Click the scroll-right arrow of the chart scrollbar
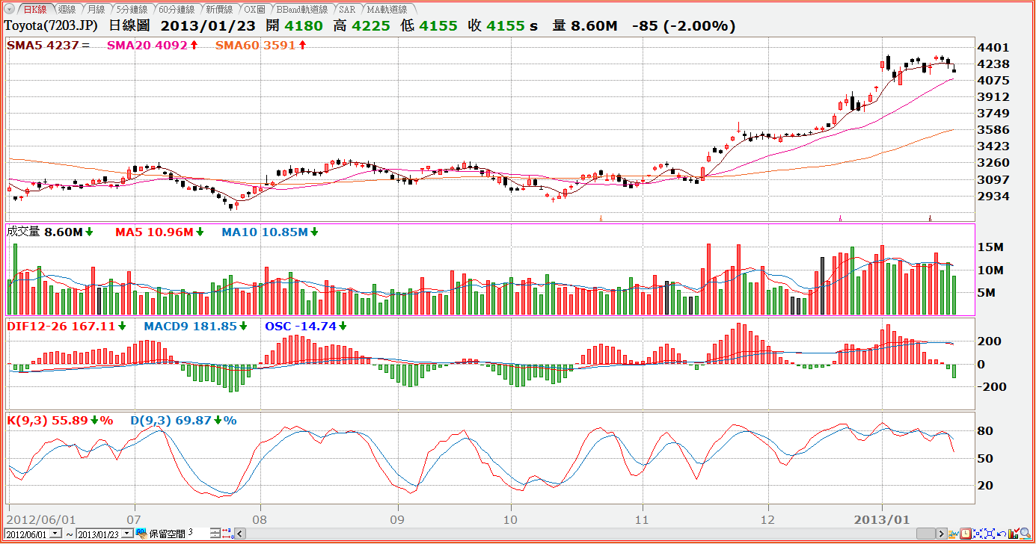Screen dimensions: 1036x544 tap(942, 534)
